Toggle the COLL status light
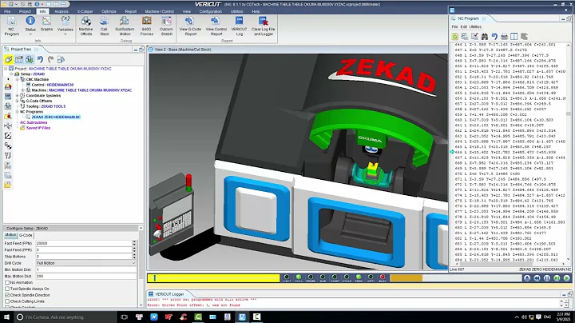Viewport: 575px width, 323px height. [x=299, y=277]
